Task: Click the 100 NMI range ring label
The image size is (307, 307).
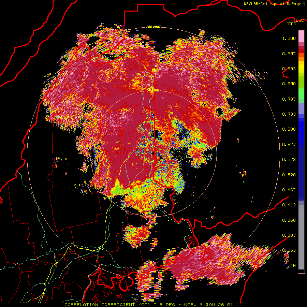Action: coord(153,27)
